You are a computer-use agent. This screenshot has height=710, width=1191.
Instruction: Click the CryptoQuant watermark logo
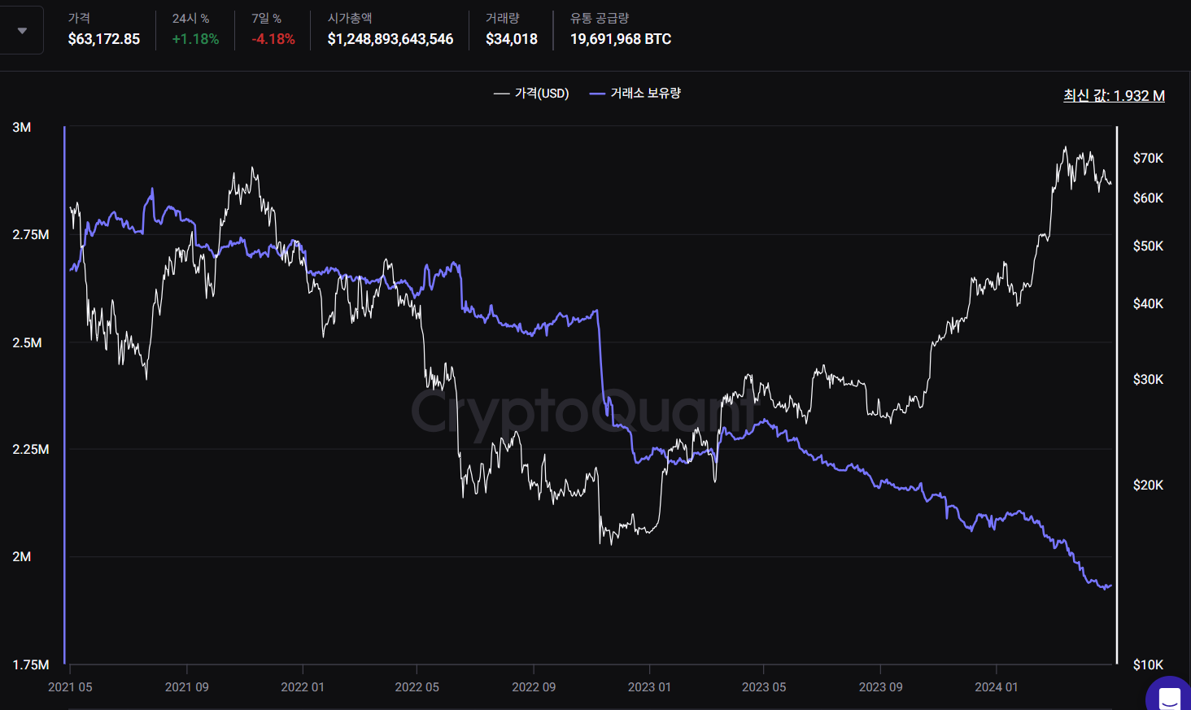pyautogui.click(x=582, y=412)
